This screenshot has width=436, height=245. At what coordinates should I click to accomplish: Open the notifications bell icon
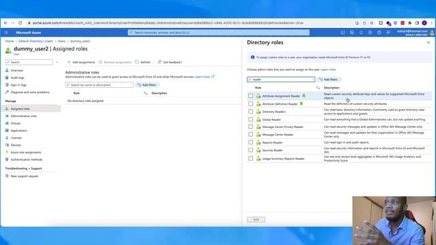(361, 33)
